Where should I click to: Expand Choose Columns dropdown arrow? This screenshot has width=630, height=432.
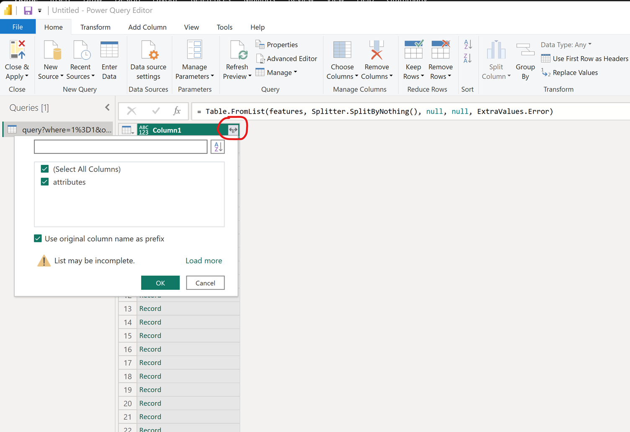pyautogui.click(x=356, y=76)
